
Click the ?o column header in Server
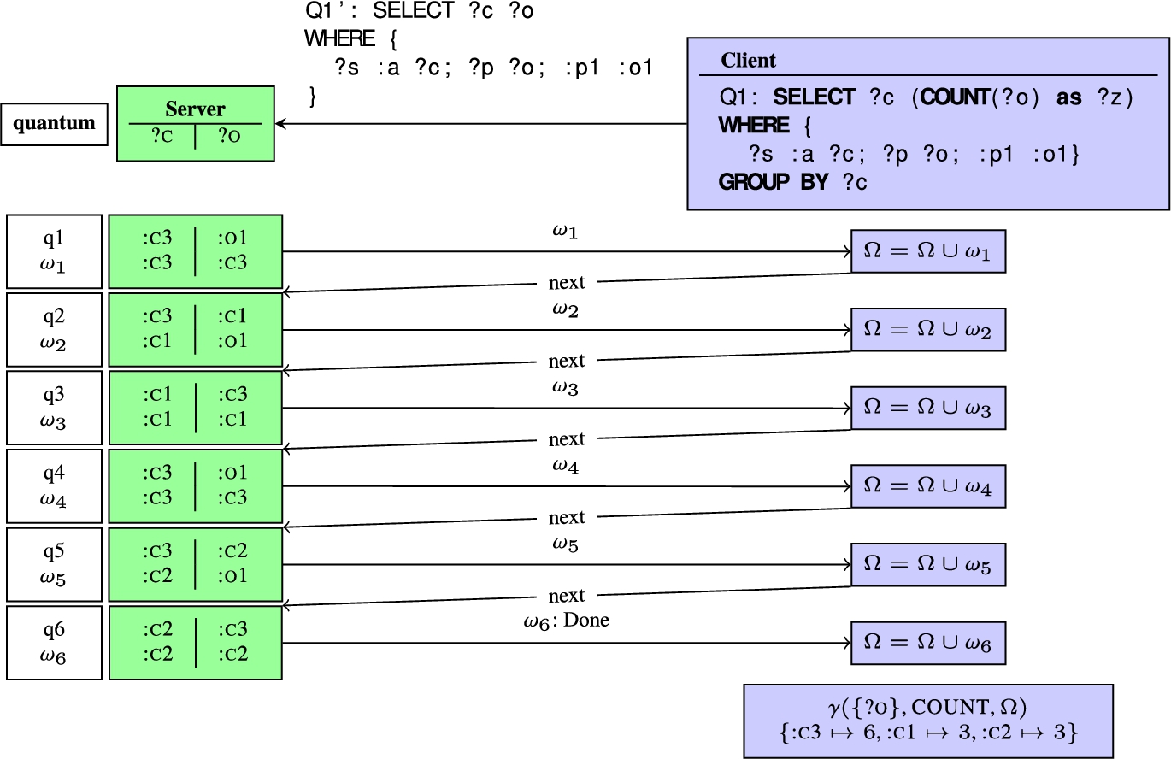(228, 135)
